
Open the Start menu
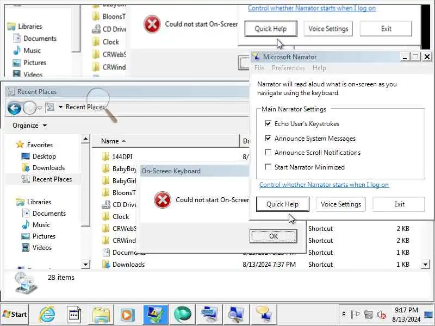pyautogui.click(x=15, y=315)
